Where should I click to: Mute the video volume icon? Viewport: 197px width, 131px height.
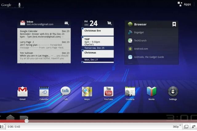click(x=2, y=126)
